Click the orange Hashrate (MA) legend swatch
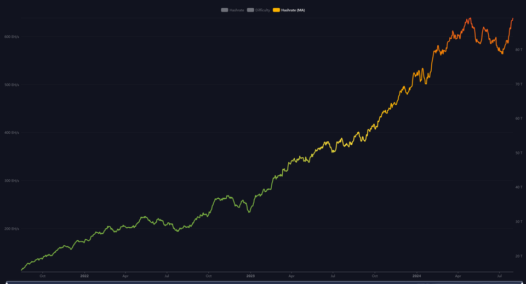Viewport: 526px width, 284px height. pyautogui.click(x=276, y=10)
